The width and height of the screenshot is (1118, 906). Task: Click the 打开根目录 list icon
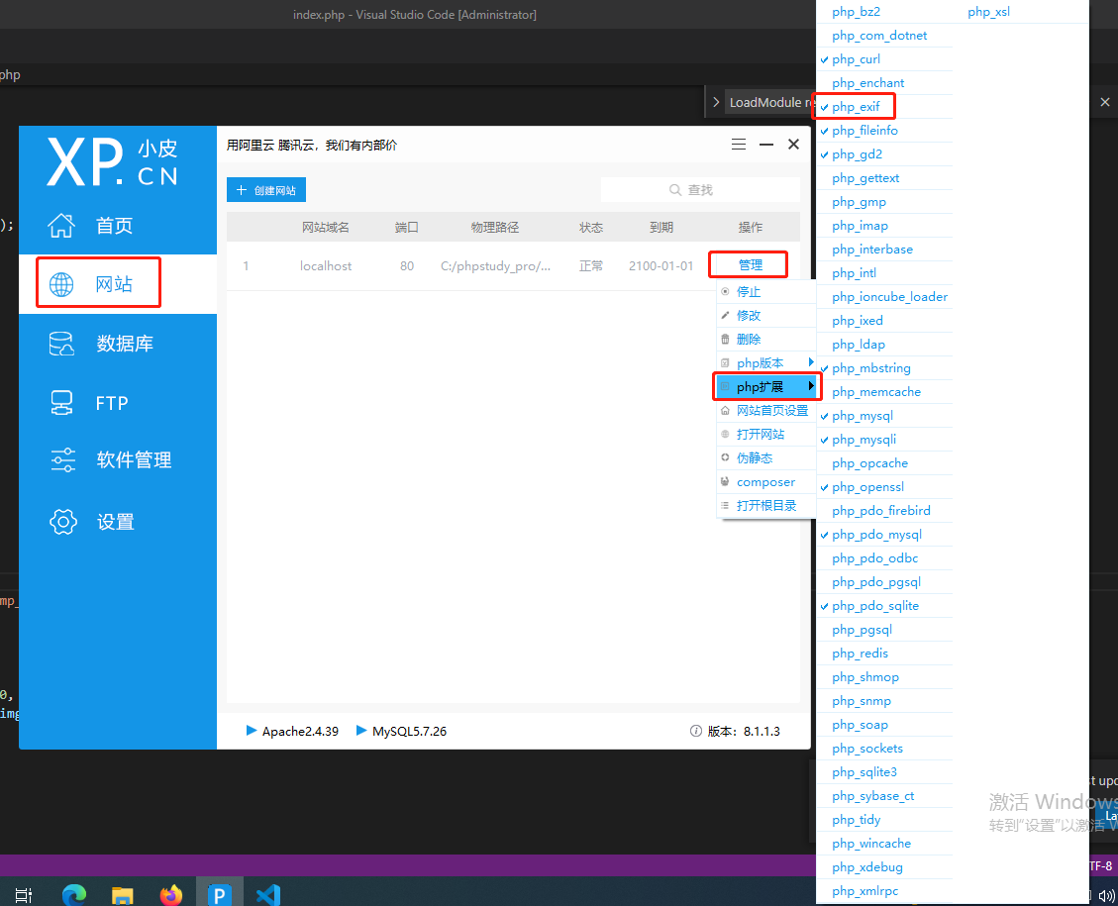click(x=725, y=505)
